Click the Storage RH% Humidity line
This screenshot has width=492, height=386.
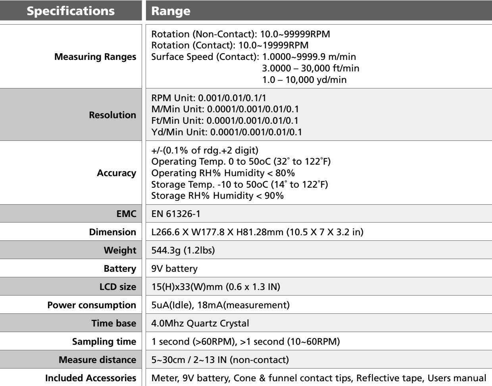tap(217, 196)
